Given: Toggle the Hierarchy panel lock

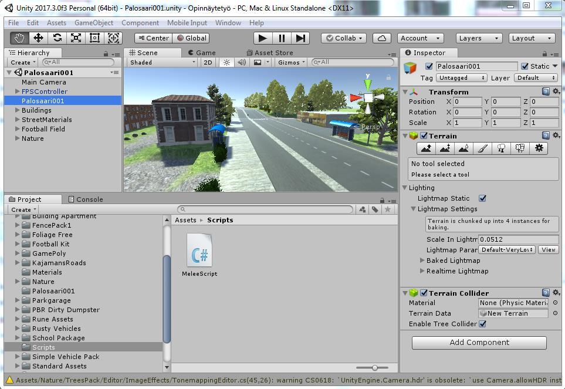Looking at the screenshot, I should click(106, 53).
